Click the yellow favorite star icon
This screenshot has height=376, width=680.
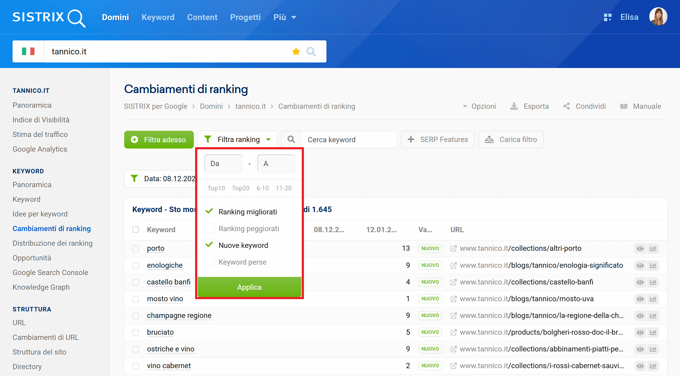296,52
